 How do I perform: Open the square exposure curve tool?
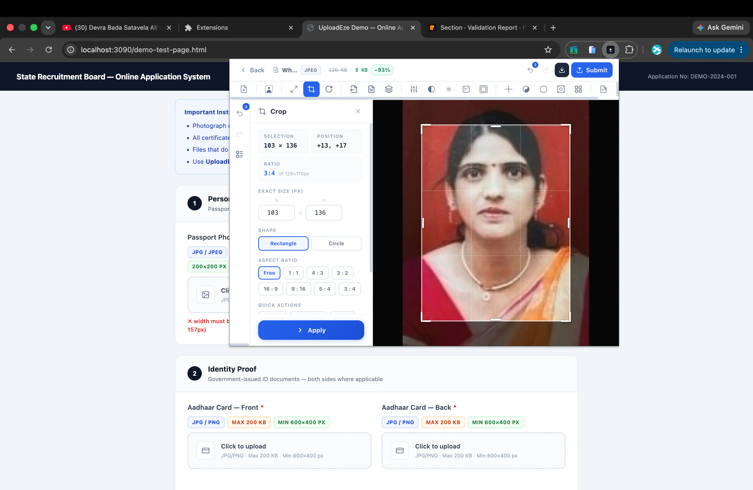tap(466, 89)
